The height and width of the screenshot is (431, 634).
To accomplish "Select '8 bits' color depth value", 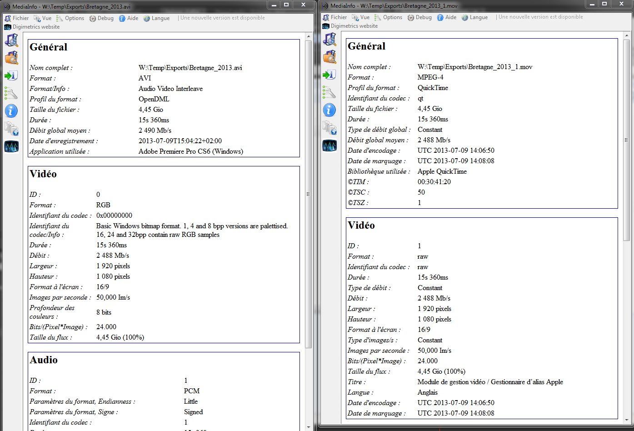I will [104, 312].
